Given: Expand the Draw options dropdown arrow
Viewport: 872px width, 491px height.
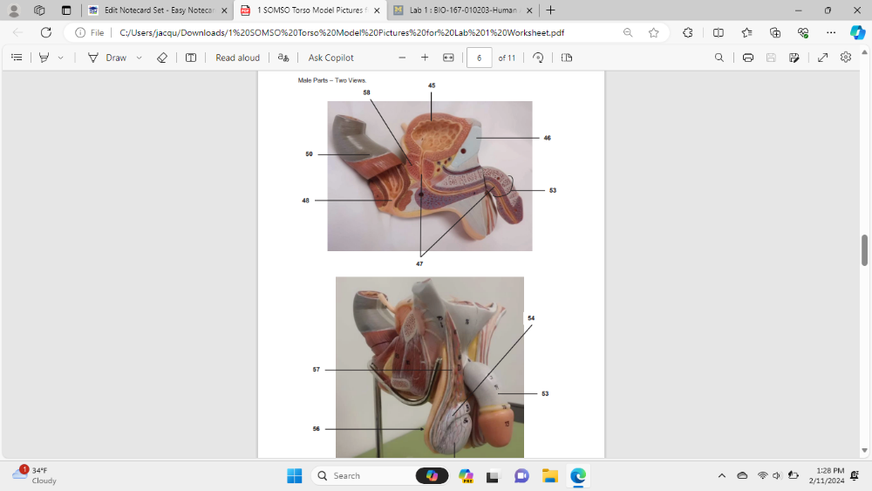Looking at the screenshot, I should (139, 58).
